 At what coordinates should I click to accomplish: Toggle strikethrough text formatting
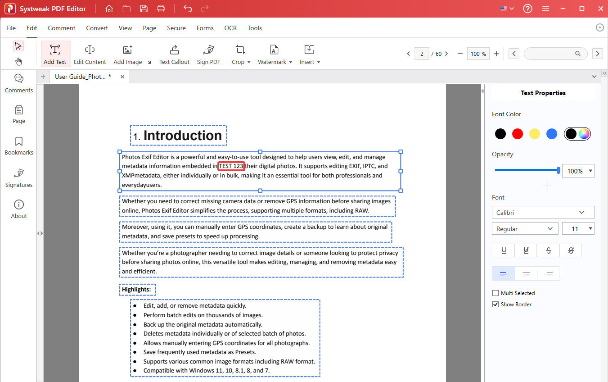(549, 250)
